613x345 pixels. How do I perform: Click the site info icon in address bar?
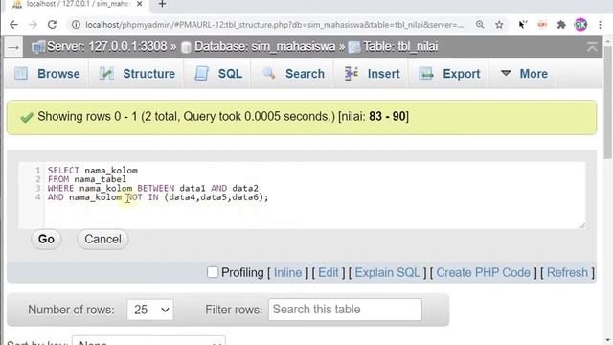76,25
